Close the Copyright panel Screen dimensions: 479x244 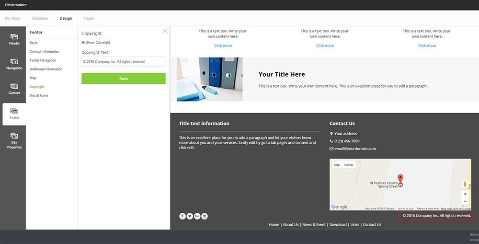[165, 31]
